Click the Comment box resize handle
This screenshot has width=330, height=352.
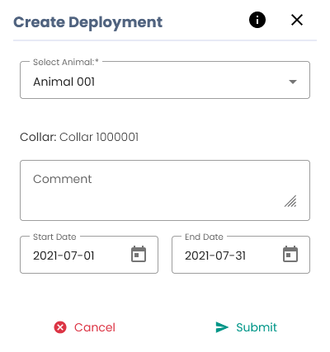290,201
